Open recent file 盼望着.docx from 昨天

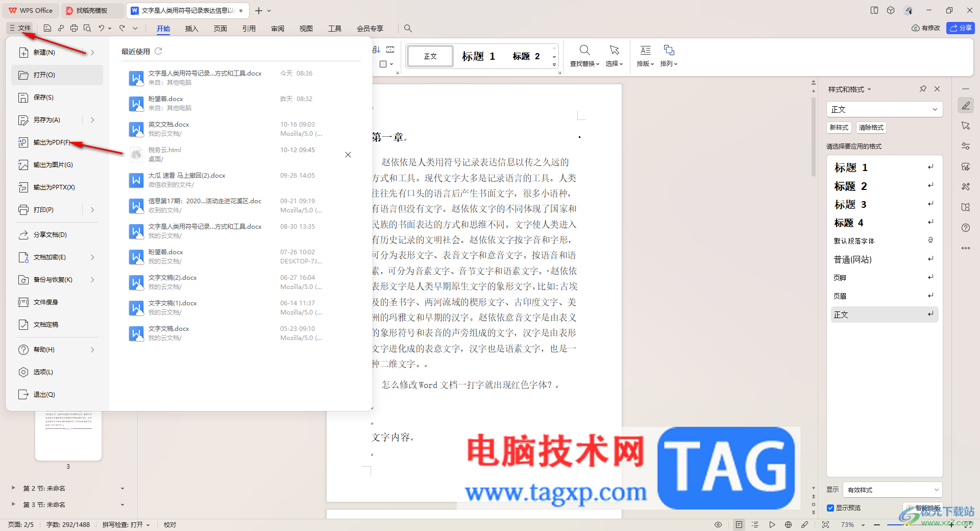[240, 104]
